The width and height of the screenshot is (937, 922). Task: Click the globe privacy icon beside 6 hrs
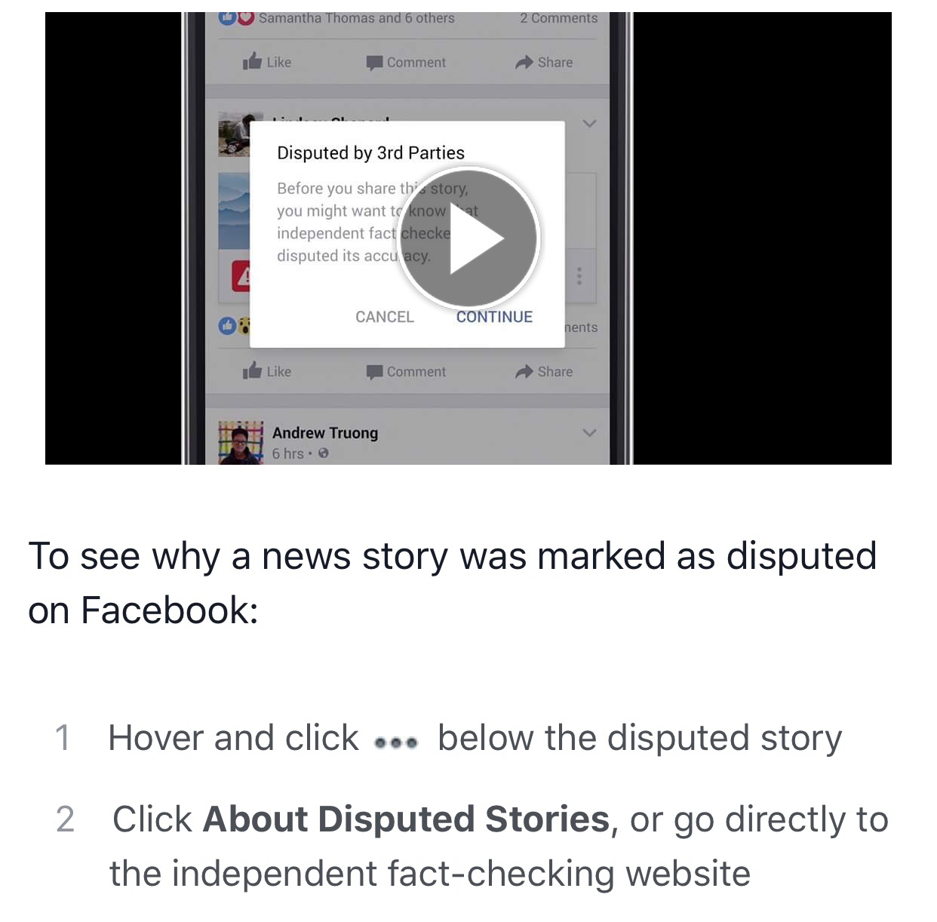[324, 453]
